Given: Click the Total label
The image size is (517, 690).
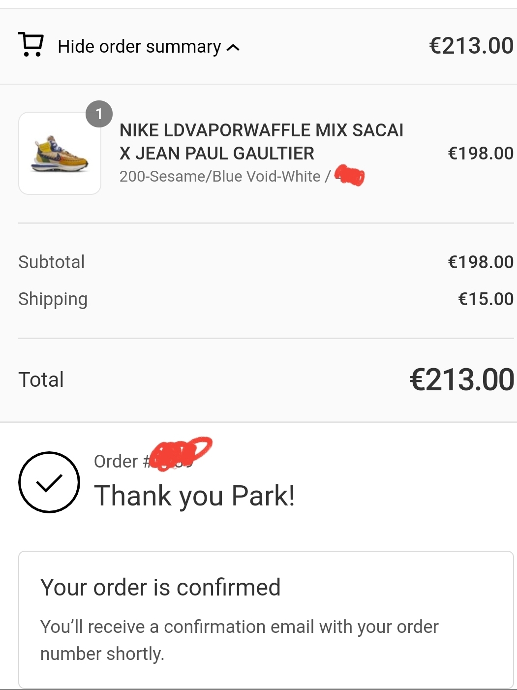Looking at the screenshot, I should [41, 380].
